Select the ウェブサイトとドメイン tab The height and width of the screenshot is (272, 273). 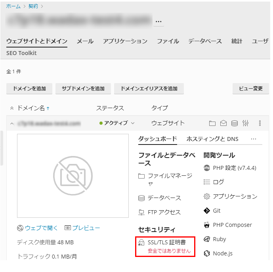(37, 41)
